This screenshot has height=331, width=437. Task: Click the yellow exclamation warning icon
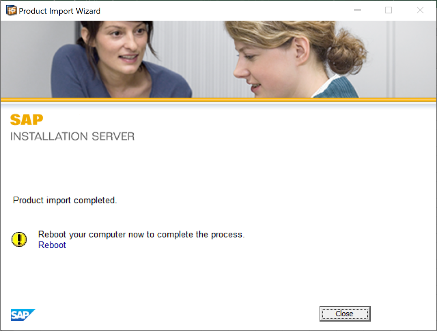point(19,239)
